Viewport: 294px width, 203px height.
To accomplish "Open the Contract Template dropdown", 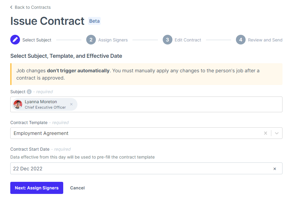I will 277,133.
